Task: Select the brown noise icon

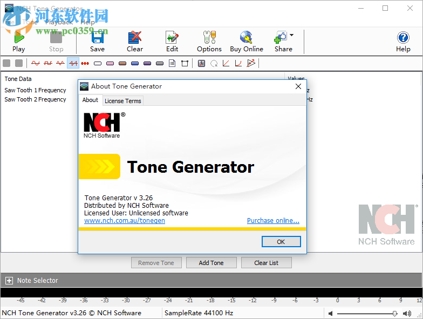Action: pyautogui.click(x=122, y=64)
